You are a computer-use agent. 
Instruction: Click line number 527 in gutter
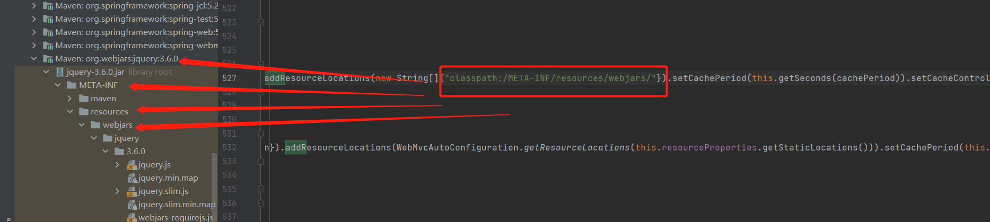(229, 78)
